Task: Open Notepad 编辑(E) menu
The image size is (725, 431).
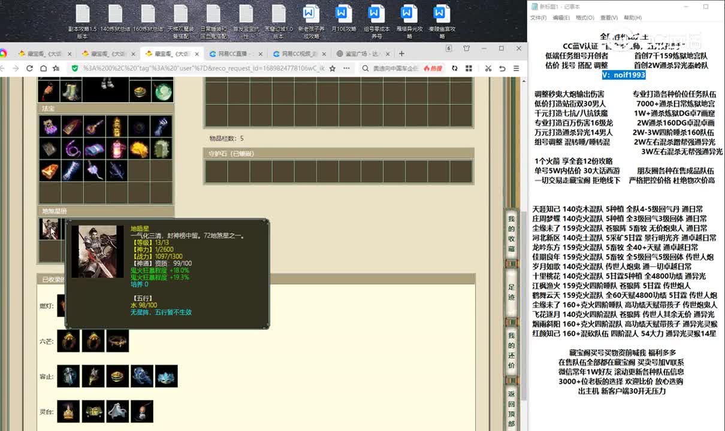Action: point(561,18)
